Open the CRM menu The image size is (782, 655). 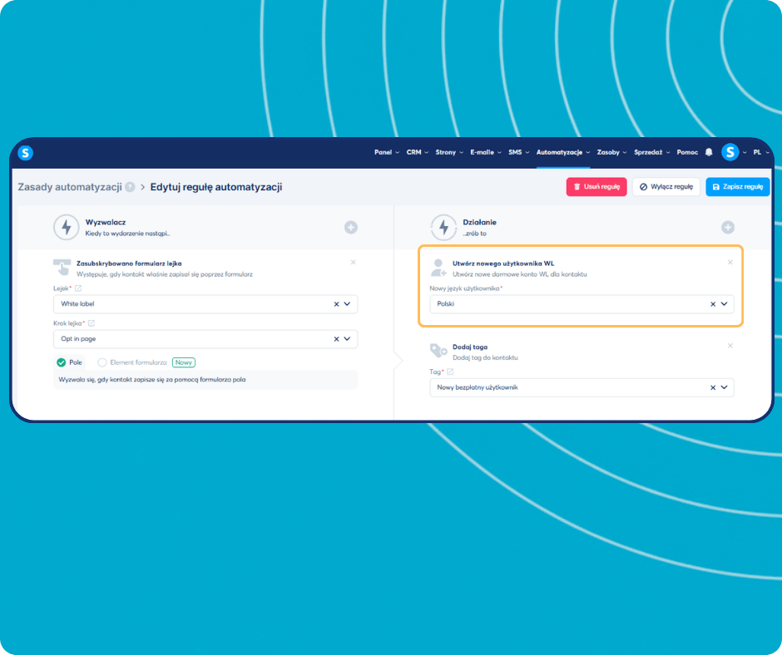[418, 153]
